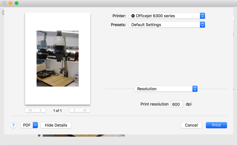Image resolution: width=237 pixels, height=145 pixels.
Task: Click the 'Printer:' label
Action: 119,16
